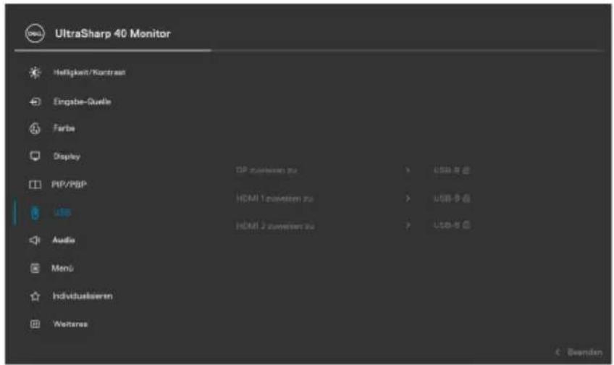Select the Audio speaker icon

tap(35, 240)
